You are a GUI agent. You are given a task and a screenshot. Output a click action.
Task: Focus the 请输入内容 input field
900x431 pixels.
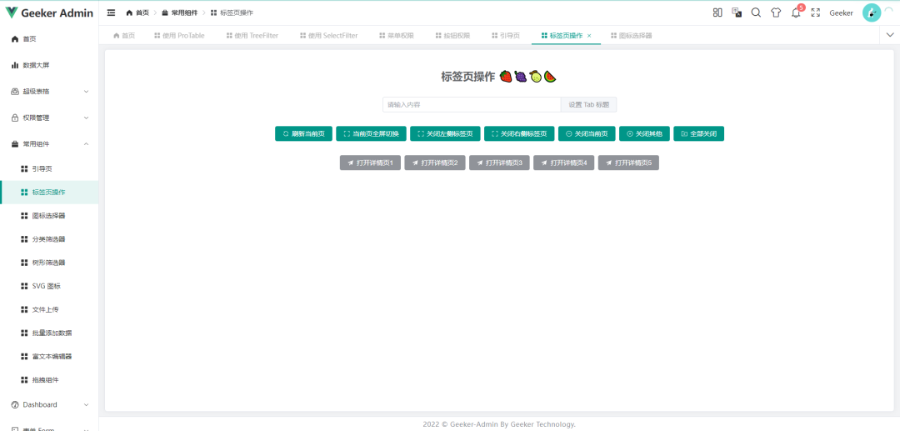tap(472, 104)
